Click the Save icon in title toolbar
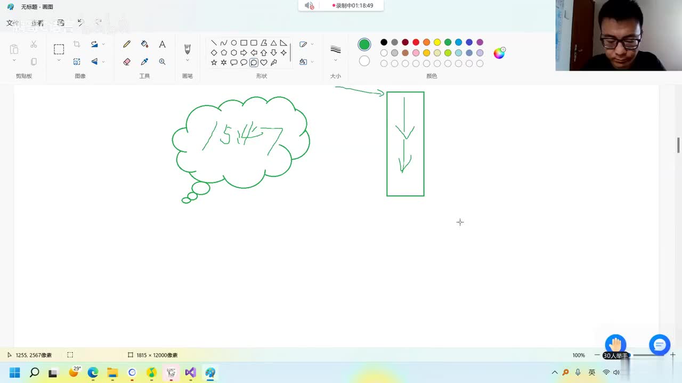Screen dimensions: 682x383 coord(61,23)
